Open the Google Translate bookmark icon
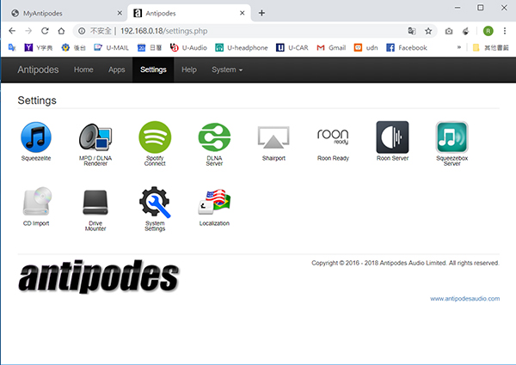516x365 pixels. pos(12,47)
